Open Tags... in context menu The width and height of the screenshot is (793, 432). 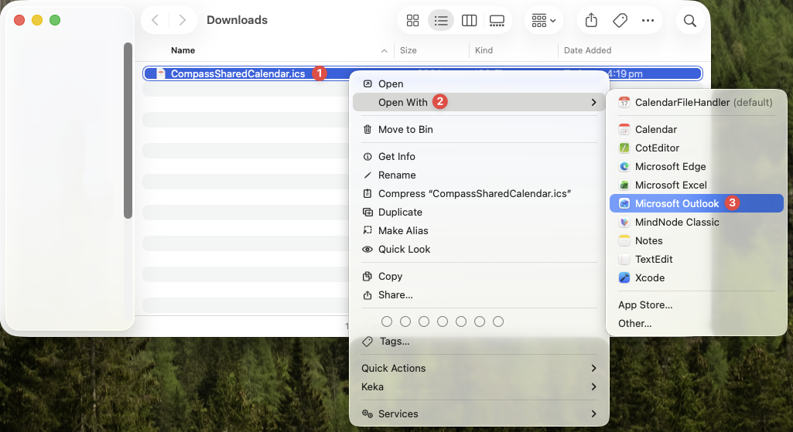(479, 342)
